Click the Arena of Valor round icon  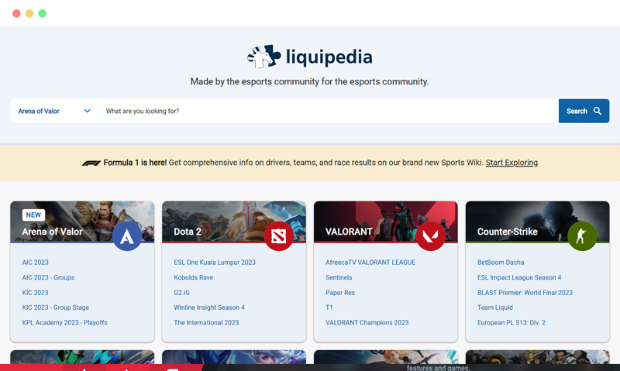pyautogui.click(x=127, y=236)
